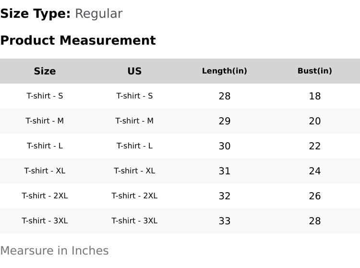360x268 pixels.
Task: Select length value 30 for size L
Action: (224, 146)
